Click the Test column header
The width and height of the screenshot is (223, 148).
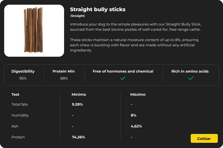tap(15, 94)
